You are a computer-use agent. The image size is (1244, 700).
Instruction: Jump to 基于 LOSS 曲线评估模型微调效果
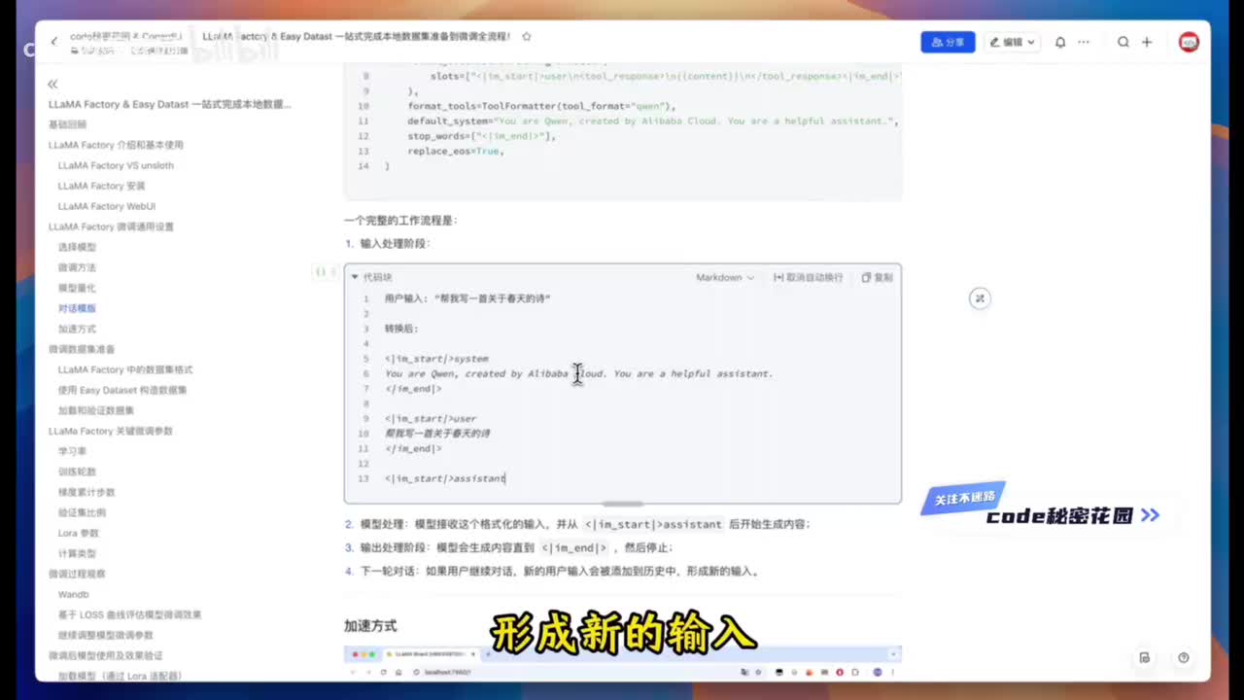tap(129, 614)
